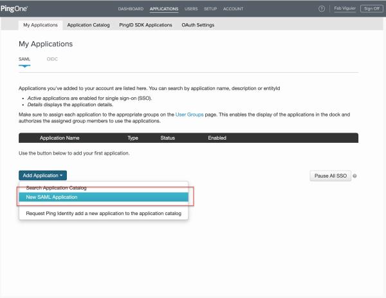Click the PingOne logo
The image size is (386, 298).
tap(14, 8)
